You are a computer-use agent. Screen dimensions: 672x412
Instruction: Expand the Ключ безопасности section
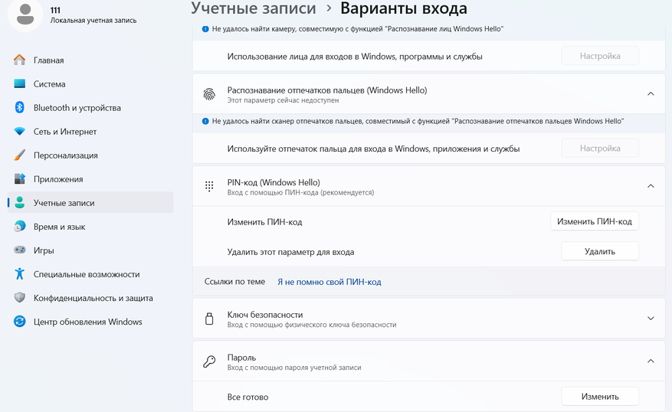tap(651, 319)
